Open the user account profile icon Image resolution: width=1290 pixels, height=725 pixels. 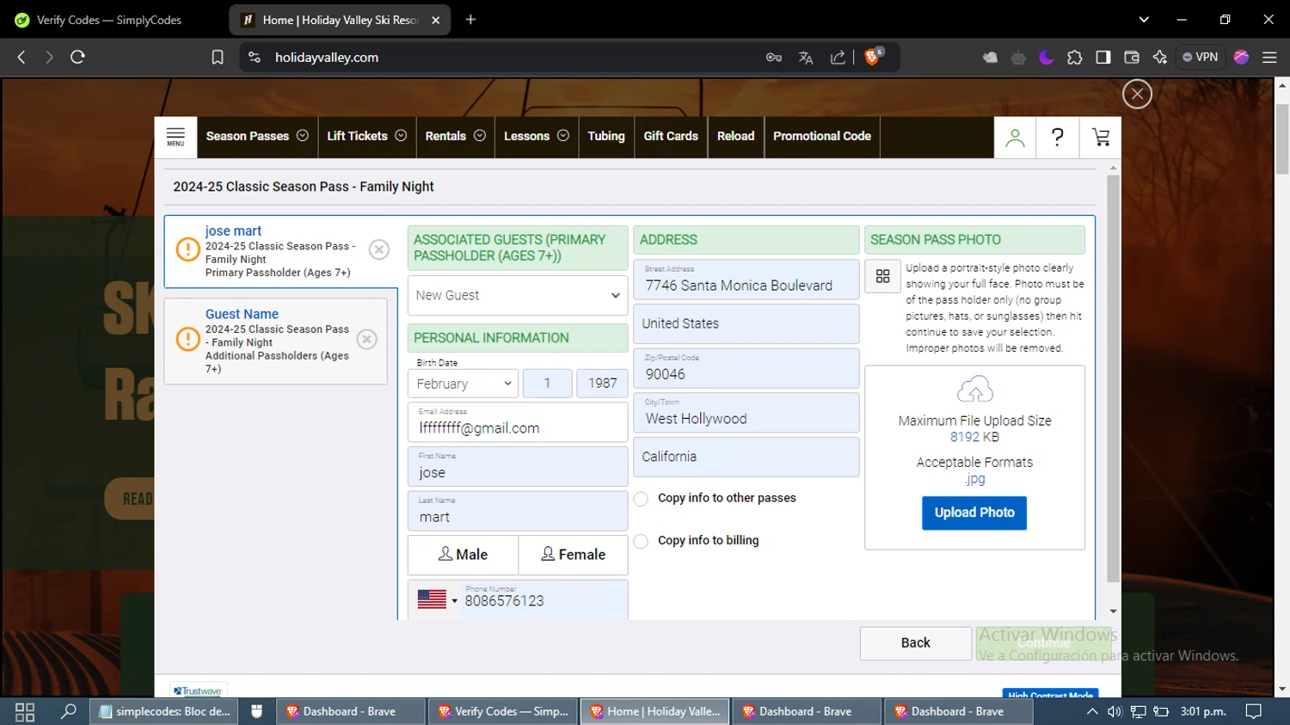(x=1015, y=137)
